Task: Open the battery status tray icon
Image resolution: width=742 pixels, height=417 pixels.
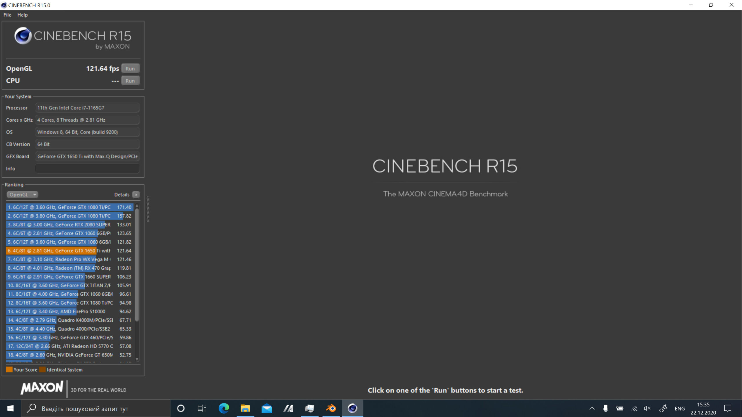Action: pos(620,408)
